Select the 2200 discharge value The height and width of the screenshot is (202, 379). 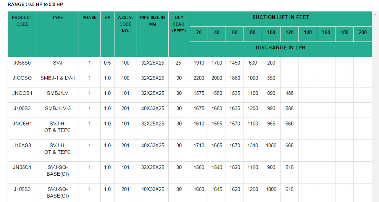click(199, 78)
